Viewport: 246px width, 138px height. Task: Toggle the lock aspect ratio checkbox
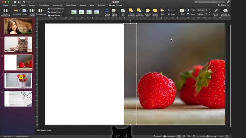click(x=210, y=12)
